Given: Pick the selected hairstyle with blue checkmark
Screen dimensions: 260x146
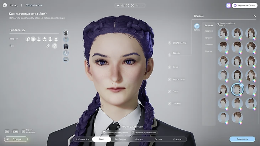Looking at the screenshot, I should click(x=237, y=89).
